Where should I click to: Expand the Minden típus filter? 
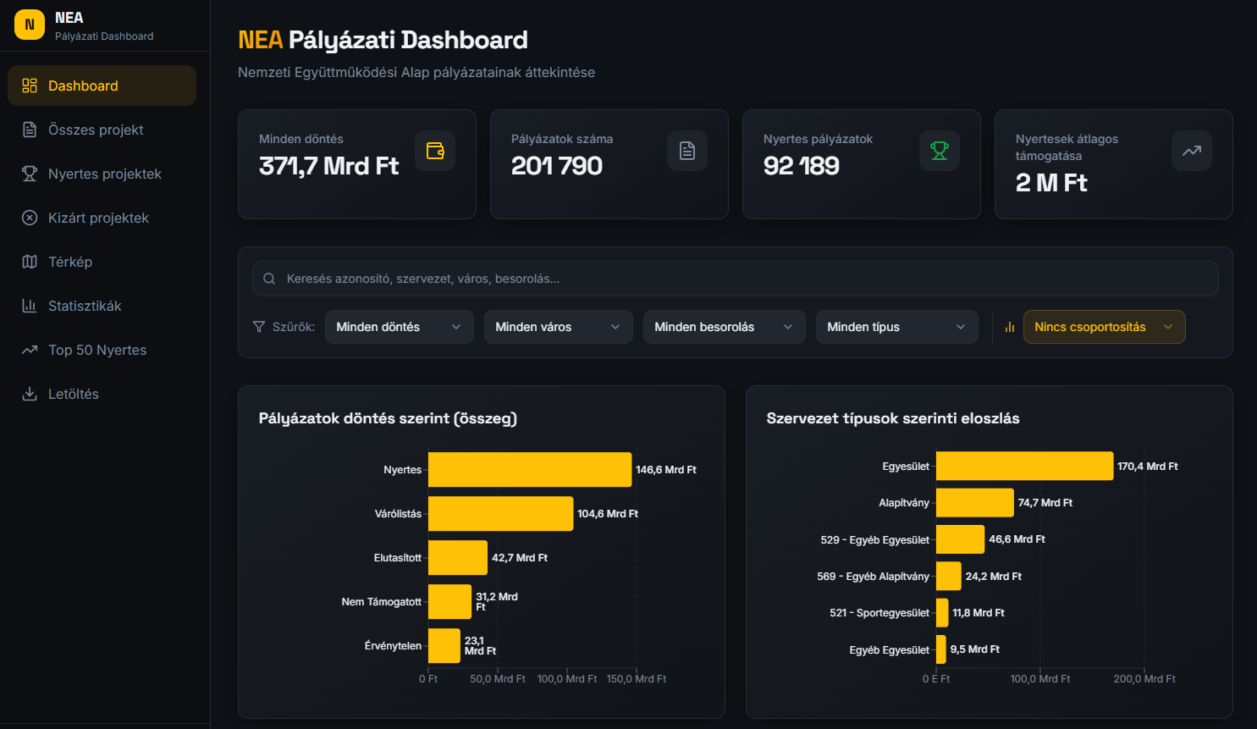pos(896,327)
